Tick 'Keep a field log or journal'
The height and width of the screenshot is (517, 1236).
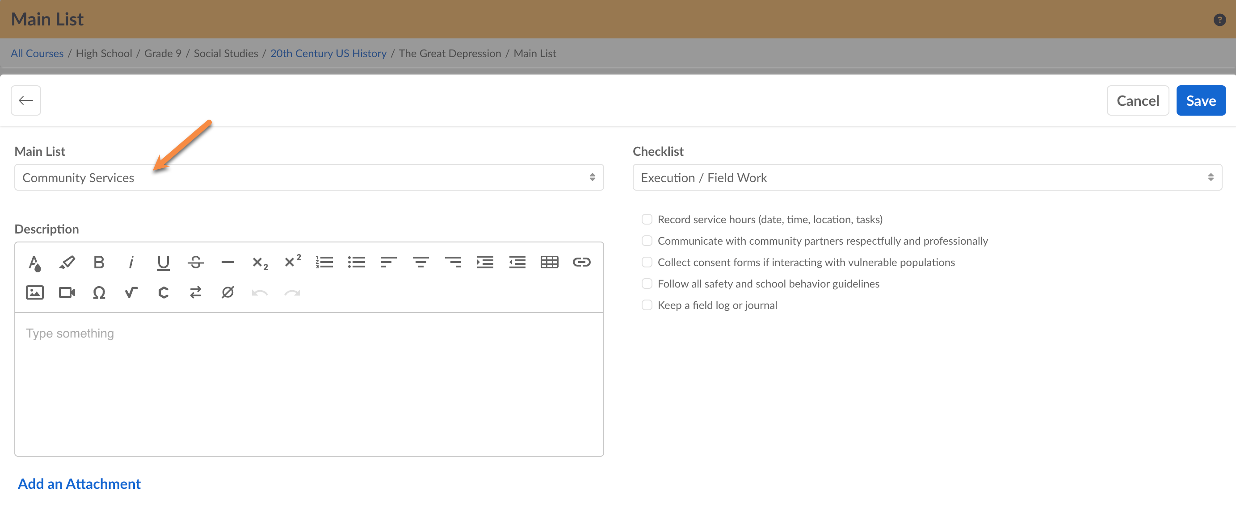(647, 305)
